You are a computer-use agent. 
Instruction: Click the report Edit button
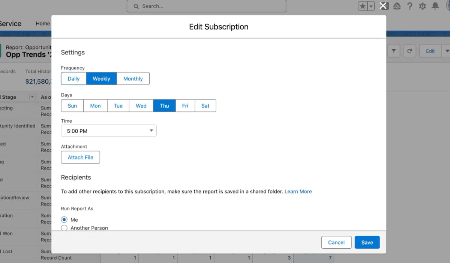pyautogui.click(x=430, y=51)
